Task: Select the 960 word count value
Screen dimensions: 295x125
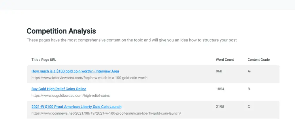Action: 219,71
